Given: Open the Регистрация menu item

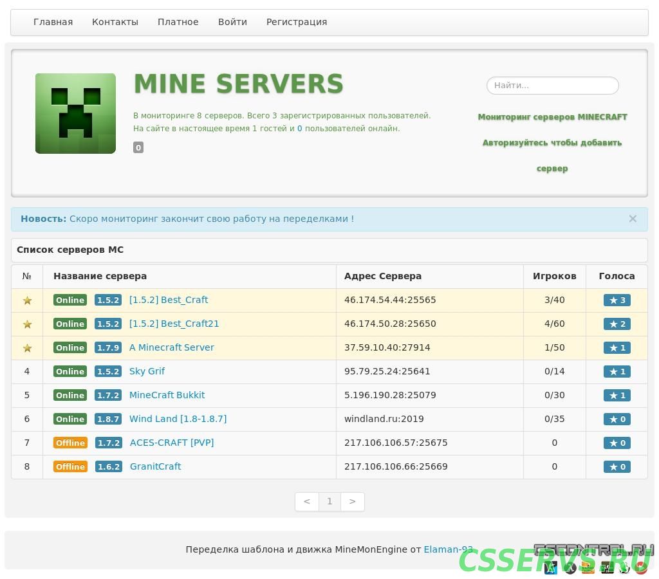Looking at the screenshot, I should coord(297,22).
